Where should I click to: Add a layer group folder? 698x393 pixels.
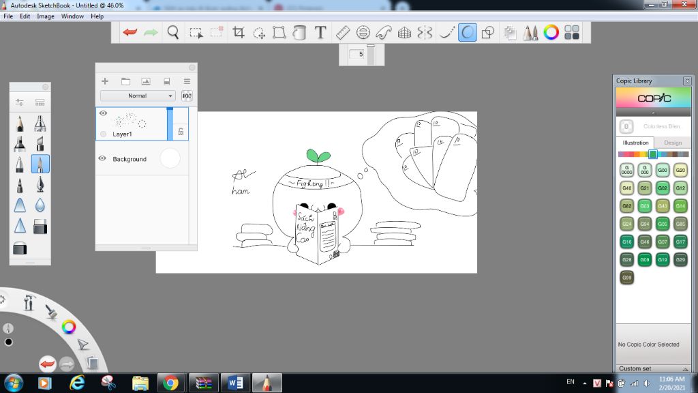point(125,81)
